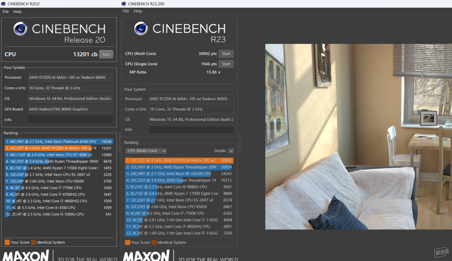Select R20 ranking row Ryzen 7 1700X
The image size is (452, 261).
click(59, 168)
